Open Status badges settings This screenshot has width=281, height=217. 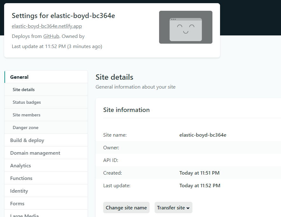pos(27,102)
